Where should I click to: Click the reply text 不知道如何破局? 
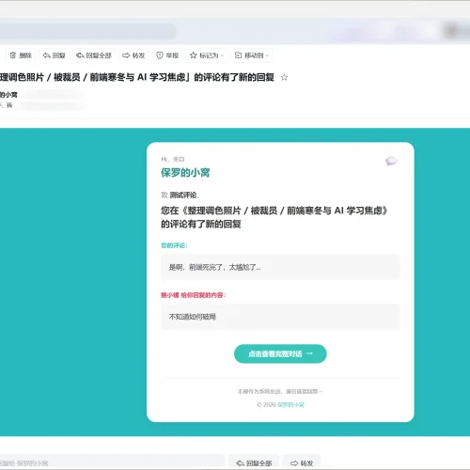[193, 317]
